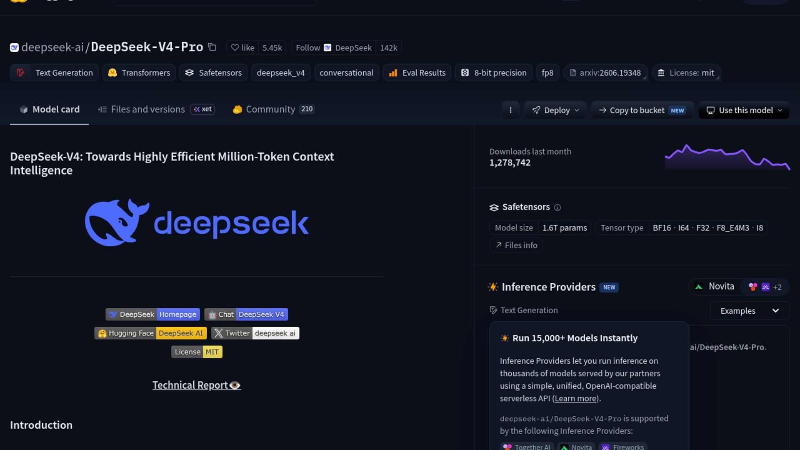800x450 pixels.
Task: Select the Eval Results tag
Action: 417,73
